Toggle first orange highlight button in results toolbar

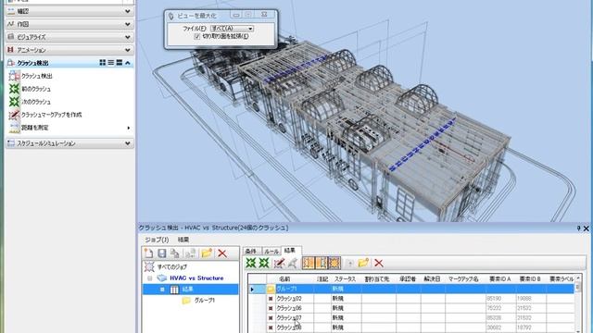309,263
